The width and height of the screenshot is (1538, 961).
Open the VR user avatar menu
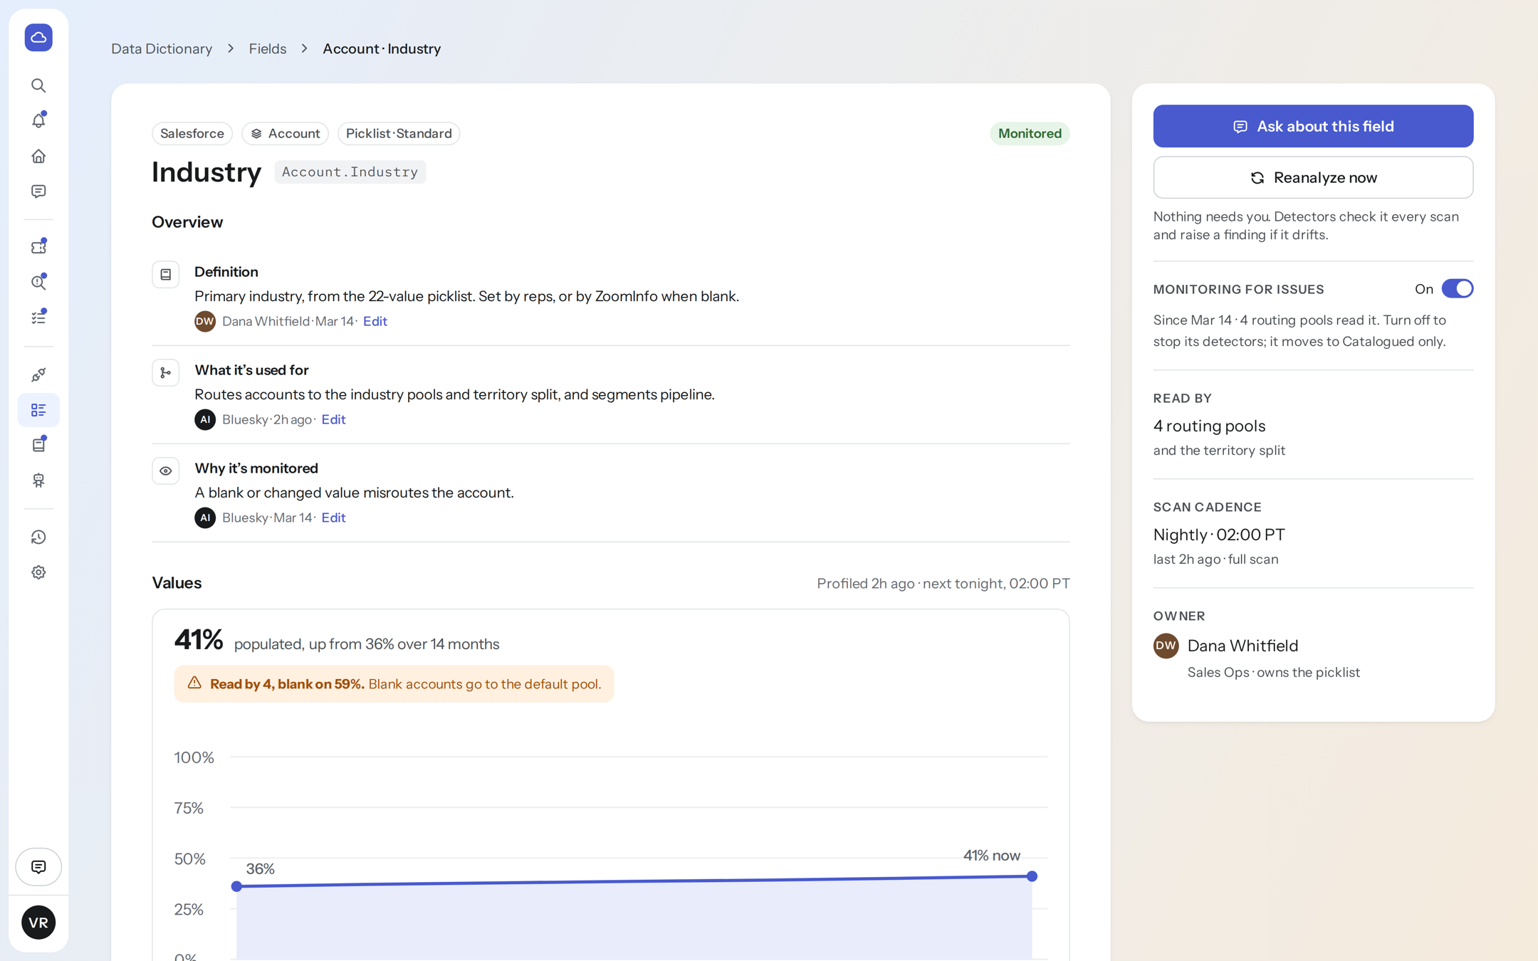38,923
